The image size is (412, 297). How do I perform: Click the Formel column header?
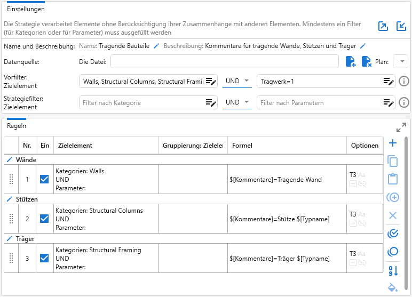[287, 146]
